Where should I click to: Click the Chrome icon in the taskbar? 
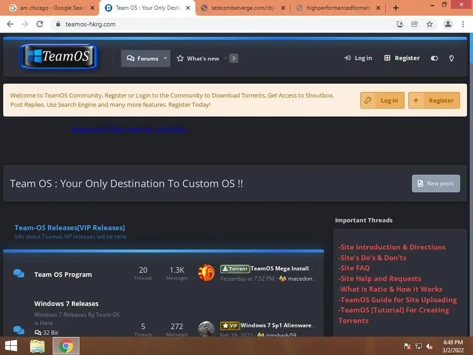[x=66, y=346]
